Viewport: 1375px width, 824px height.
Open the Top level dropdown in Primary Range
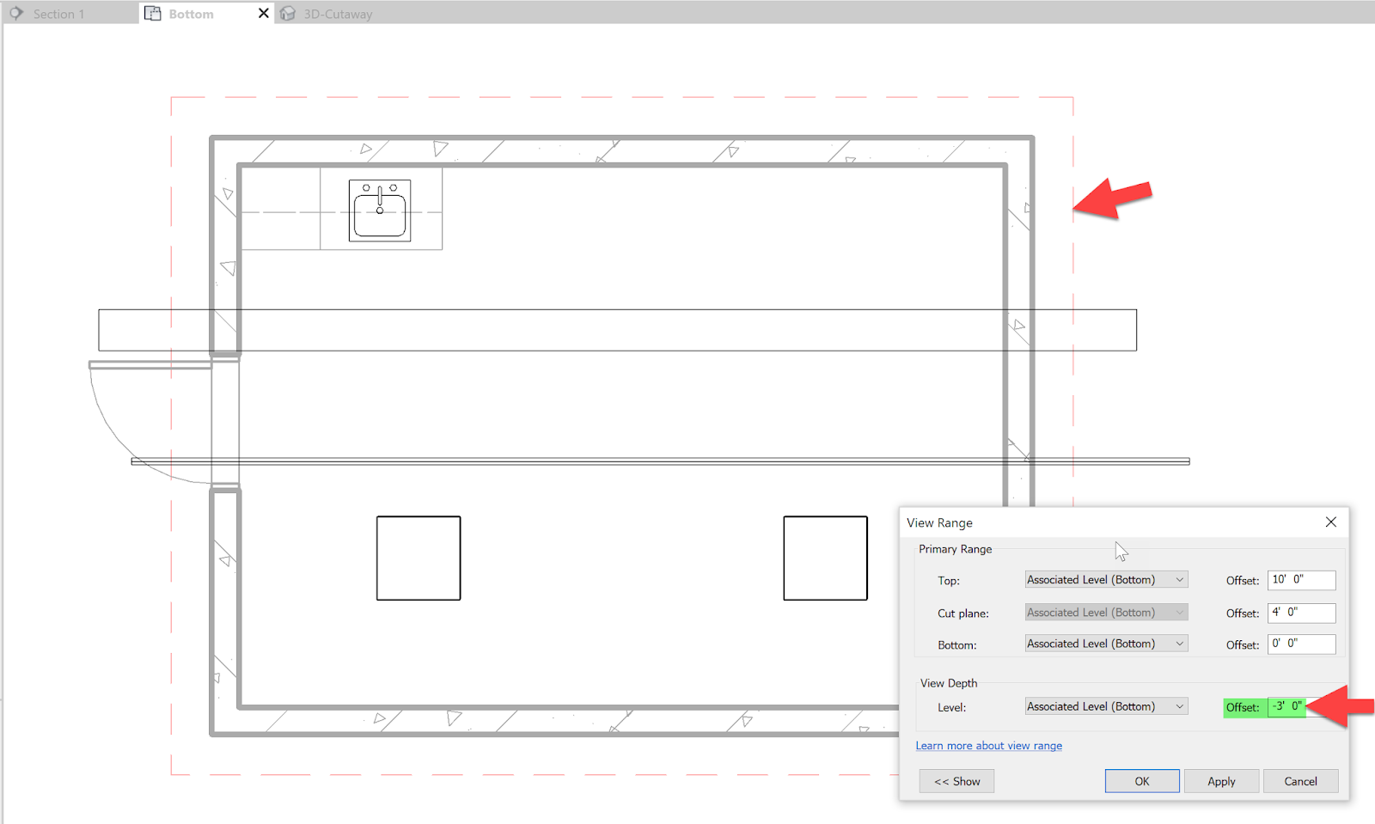click(x=1105, y=579)
